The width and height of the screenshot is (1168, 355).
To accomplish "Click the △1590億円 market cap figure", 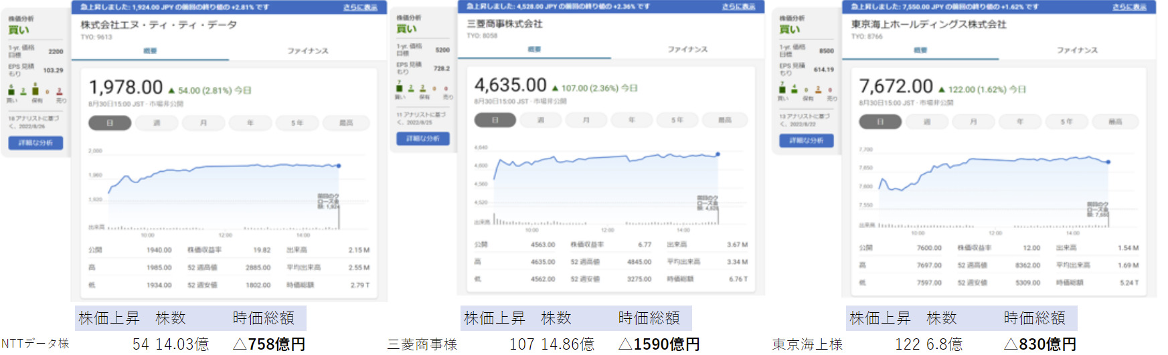I will (x=659, y=344).
